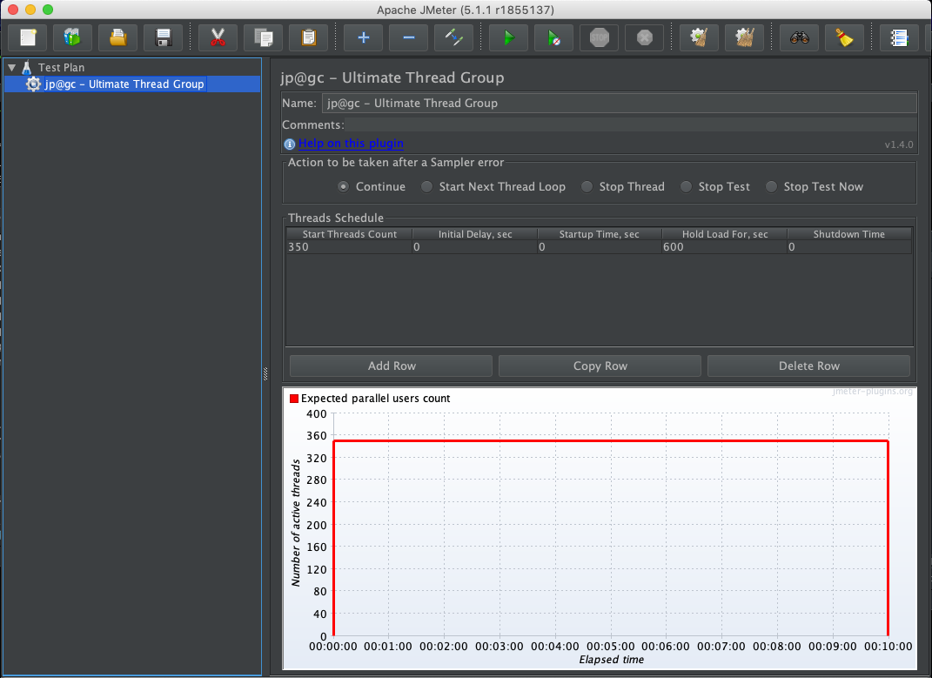Start test with no pauses
932x678 pixels.
[x=553, y=37]
